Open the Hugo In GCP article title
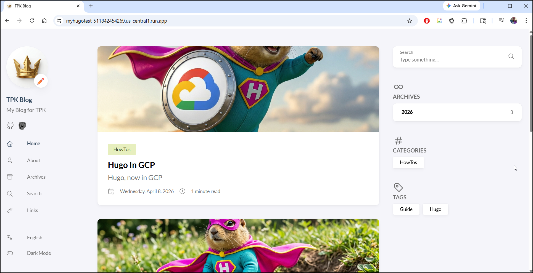533x273 pixels. pyautogui.click(x=131, y=165)
